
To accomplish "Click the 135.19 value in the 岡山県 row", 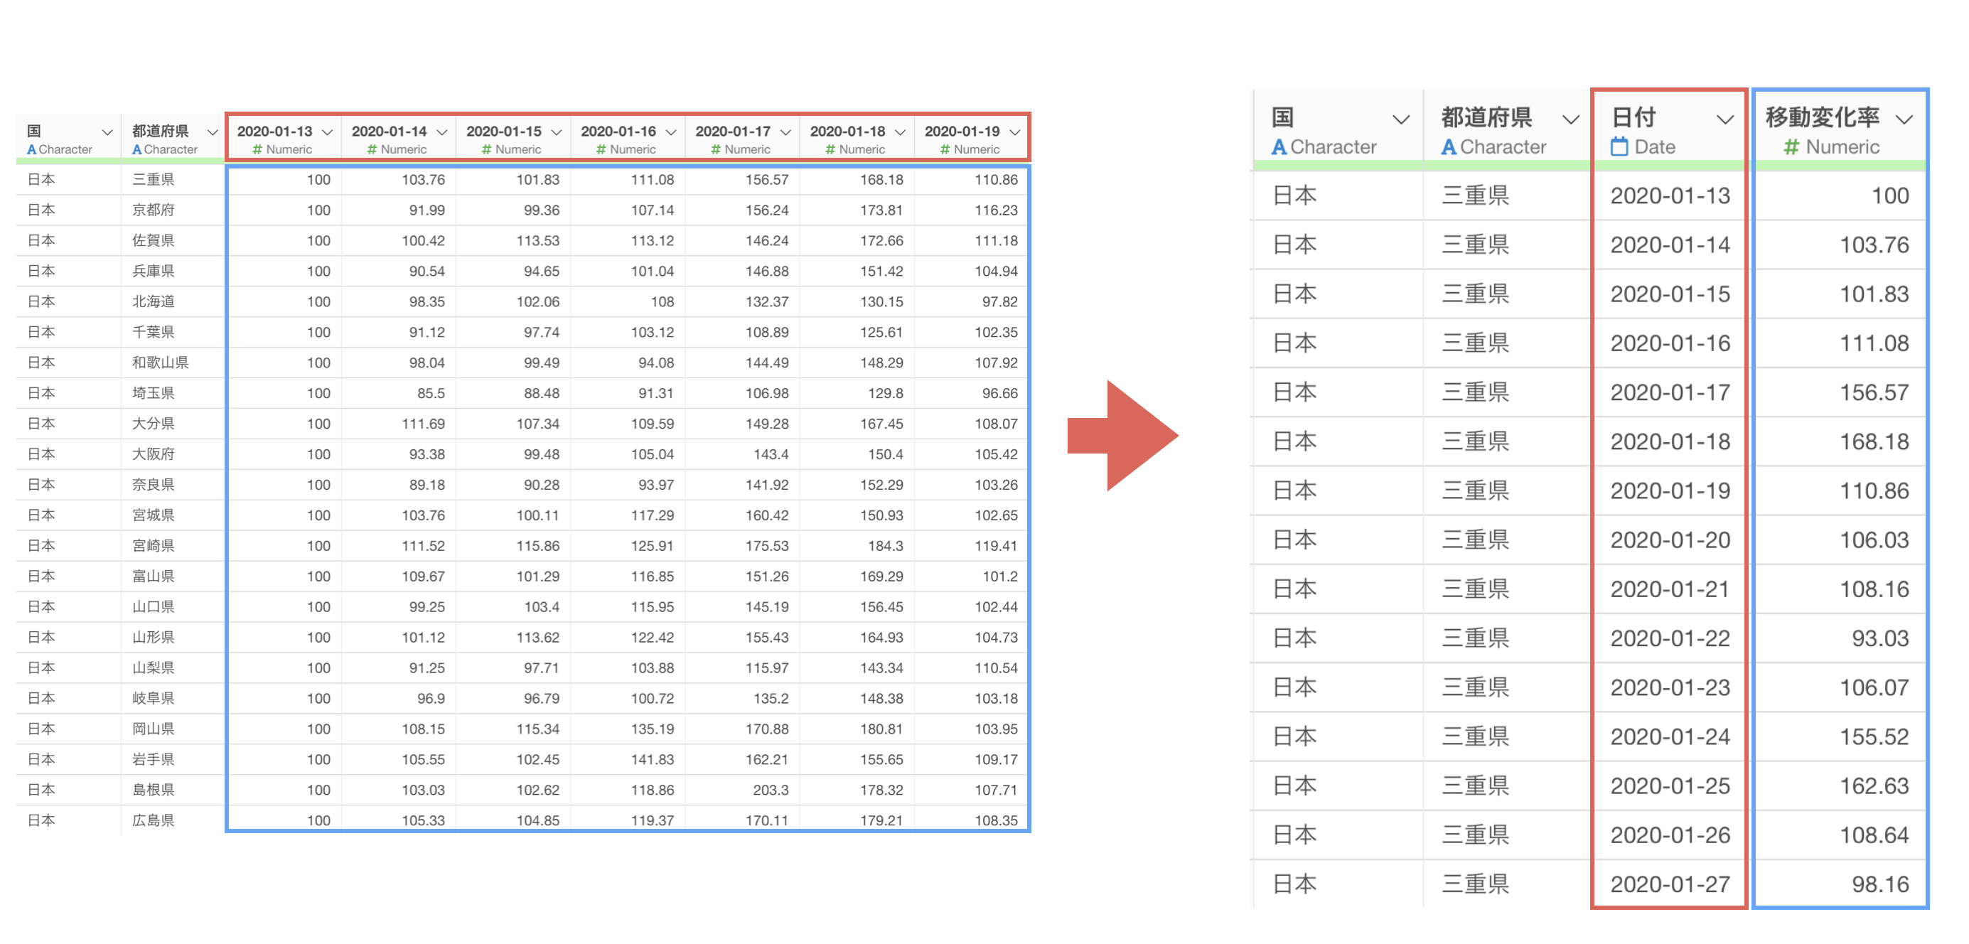I will pos(652,729).
